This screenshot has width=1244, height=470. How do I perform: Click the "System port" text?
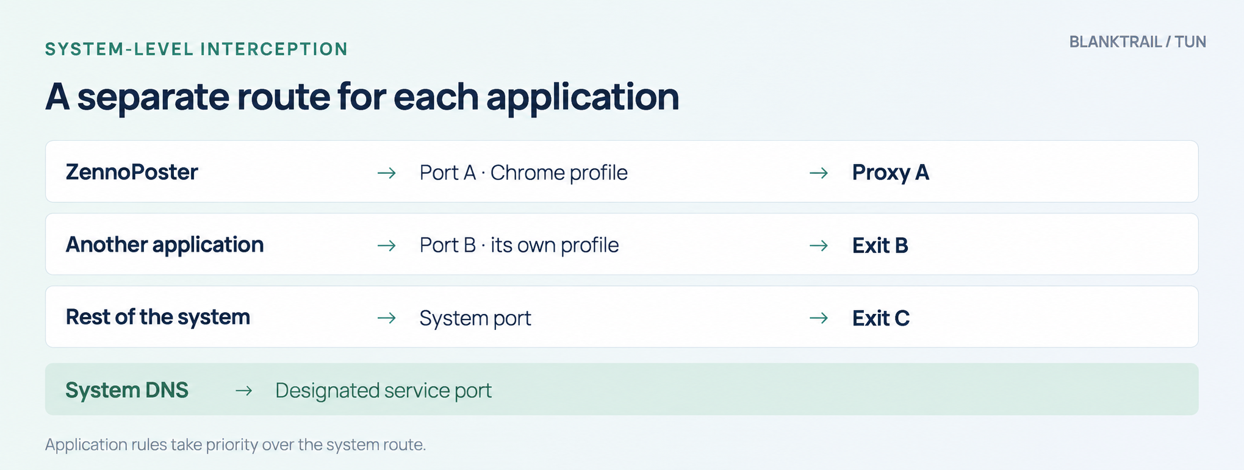coord(475,318)
